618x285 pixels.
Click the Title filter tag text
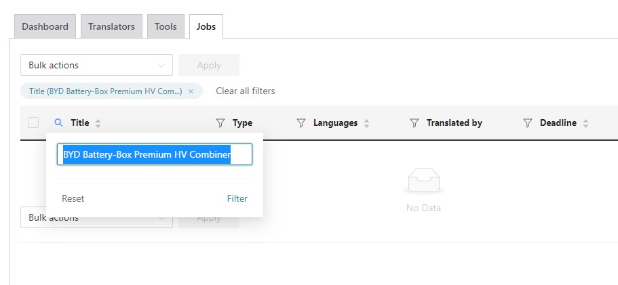(106, 91)
